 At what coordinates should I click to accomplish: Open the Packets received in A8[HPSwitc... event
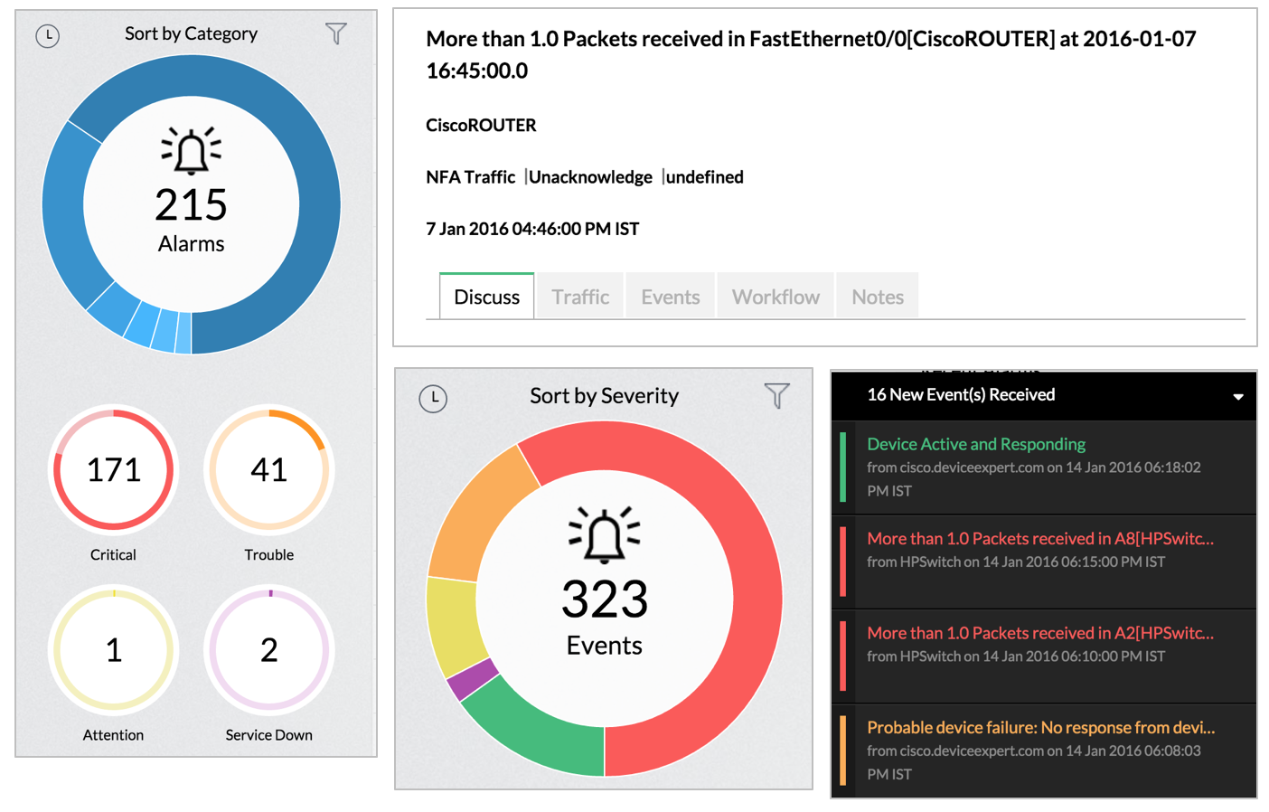[x=1043, y=562]
